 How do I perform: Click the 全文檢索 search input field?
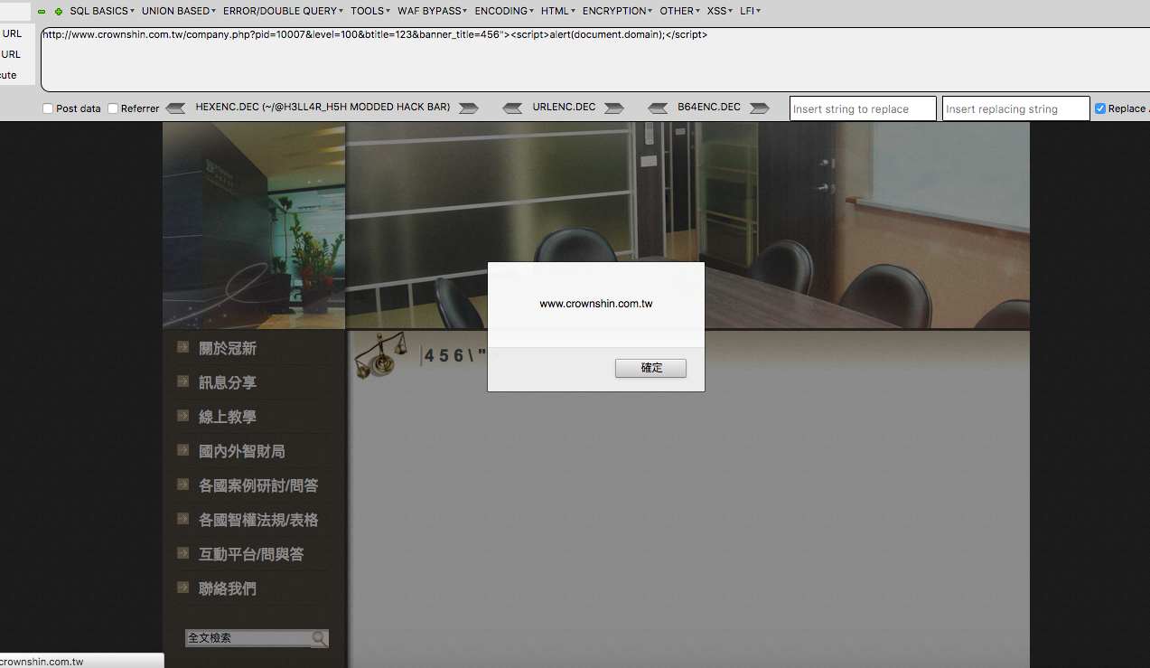click(248, 638)
